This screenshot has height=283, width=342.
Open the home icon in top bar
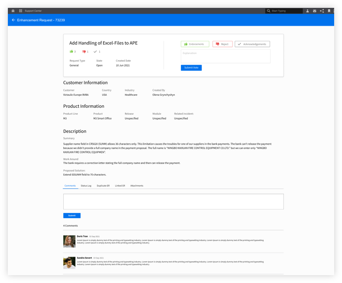(13, 11)
